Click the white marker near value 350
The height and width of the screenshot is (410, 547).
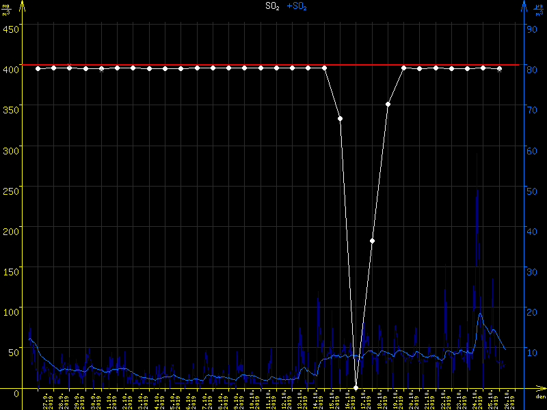388,105
